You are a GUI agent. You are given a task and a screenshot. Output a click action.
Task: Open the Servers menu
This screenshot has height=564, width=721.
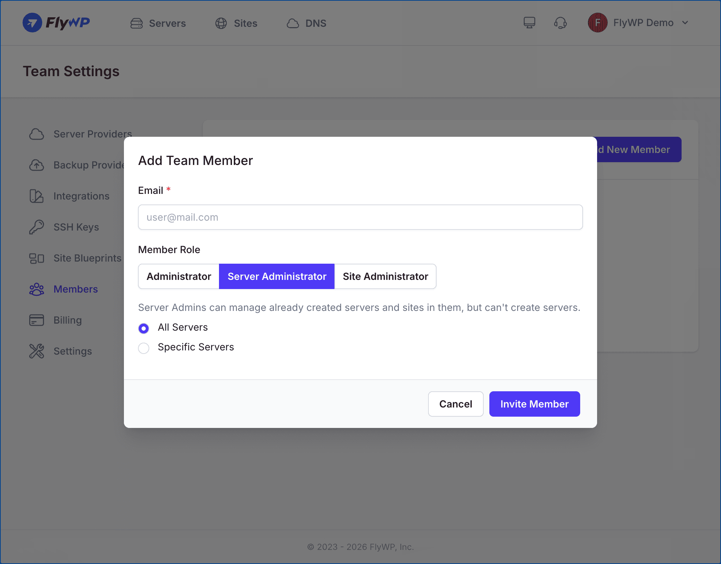(158, 23)
